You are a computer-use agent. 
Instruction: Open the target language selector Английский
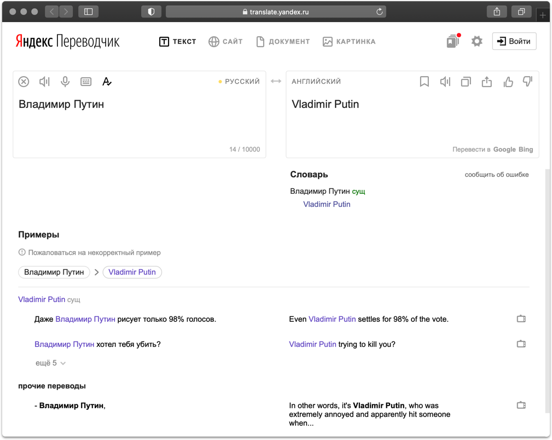coord(316,82)
